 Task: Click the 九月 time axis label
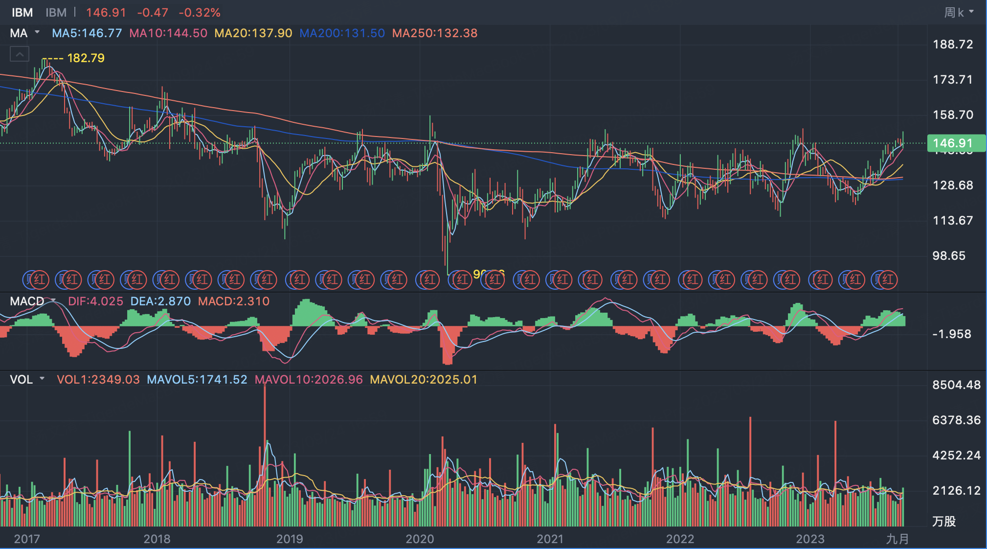click(897, 539)
